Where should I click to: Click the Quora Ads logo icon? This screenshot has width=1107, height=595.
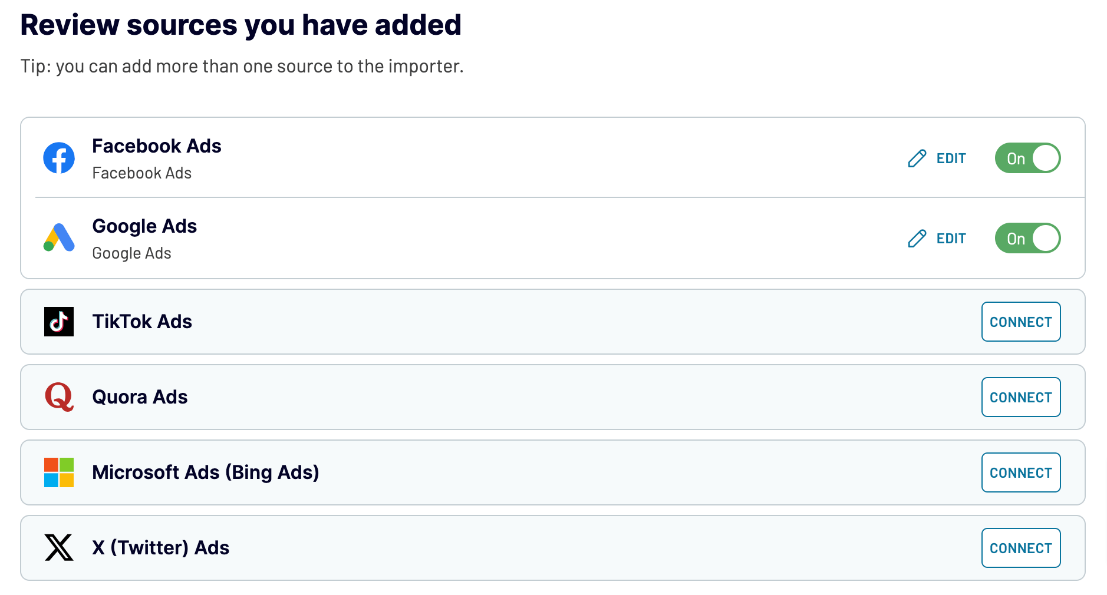point(58,397)
